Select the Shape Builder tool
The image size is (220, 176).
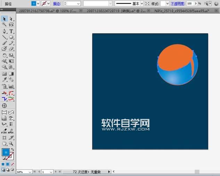click(x=4, y=67)
